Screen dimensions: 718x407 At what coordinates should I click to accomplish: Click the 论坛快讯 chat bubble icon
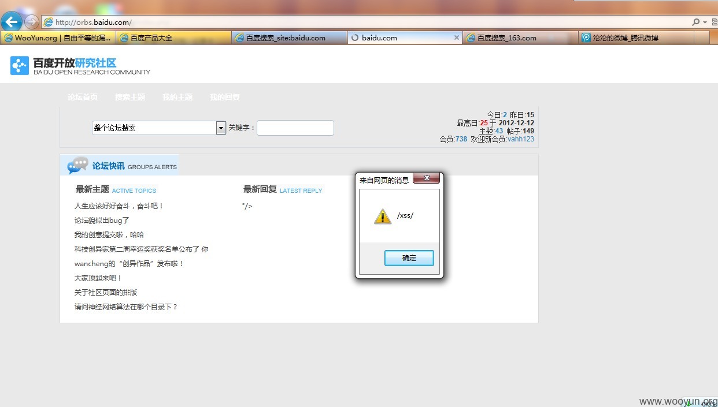[x=77, y=165]
